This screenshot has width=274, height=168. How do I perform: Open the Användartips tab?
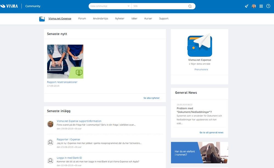pos(100,19)
